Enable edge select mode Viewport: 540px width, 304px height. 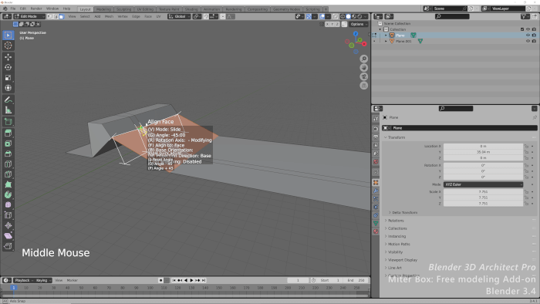pyautogui.click(x=56, y=16)
